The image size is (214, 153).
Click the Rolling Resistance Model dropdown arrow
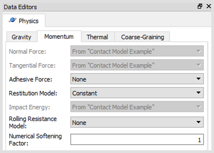pyautogui.click(x=198, y=122)
